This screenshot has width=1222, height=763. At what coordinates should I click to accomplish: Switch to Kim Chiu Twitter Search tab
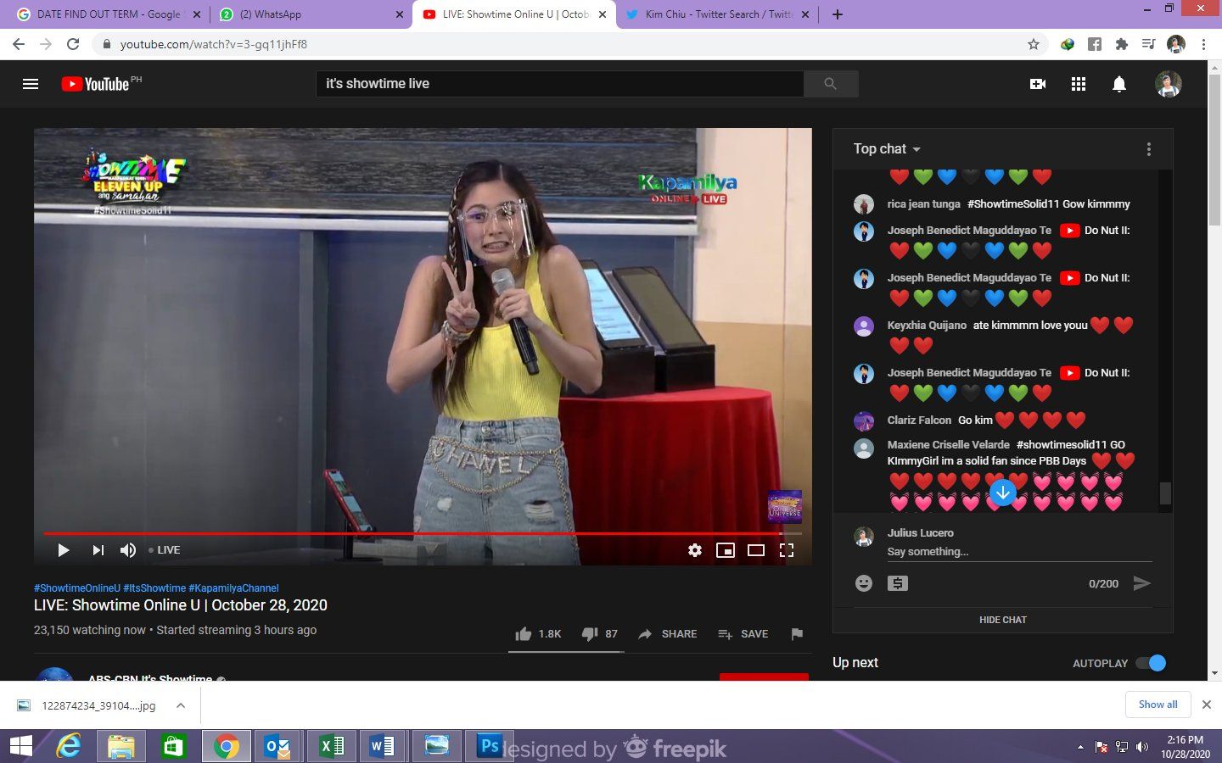click(x=718, y=14)
